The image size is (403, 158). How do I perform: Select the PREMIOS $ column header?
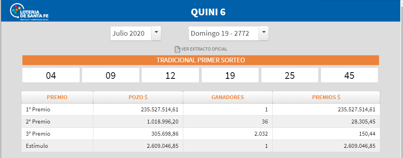(x=326, y=97)
